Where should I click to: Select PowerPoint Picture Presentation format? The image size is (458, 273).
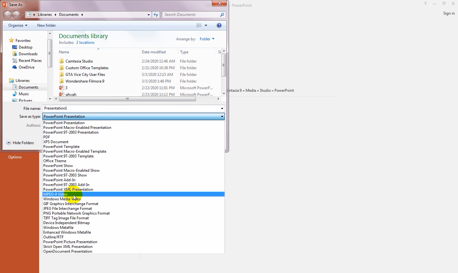(134, 242)
